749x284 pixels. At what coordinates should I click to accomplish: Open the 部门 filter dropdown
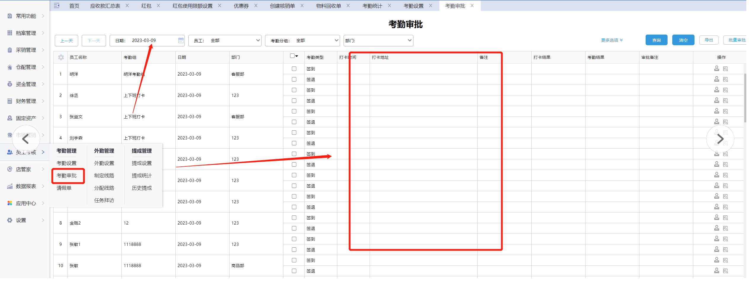point(378,40)
